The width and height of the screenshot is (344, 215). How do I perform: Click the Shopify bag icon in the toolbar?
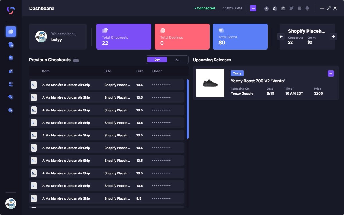tap(274, 8)
